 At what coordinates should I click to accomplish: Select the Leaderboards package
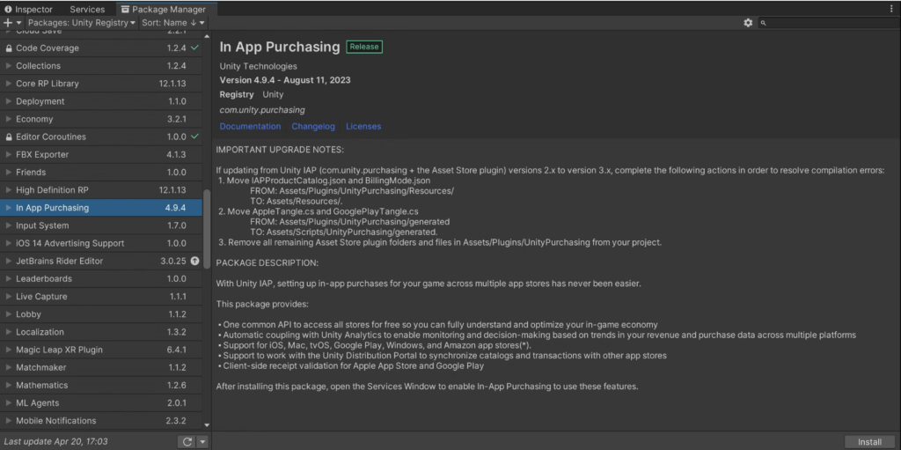tap(101, 278)
